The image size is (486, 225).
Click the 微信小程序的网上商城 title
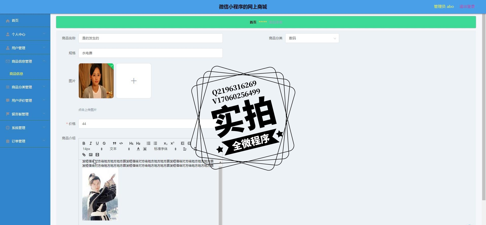click(243, 7)
